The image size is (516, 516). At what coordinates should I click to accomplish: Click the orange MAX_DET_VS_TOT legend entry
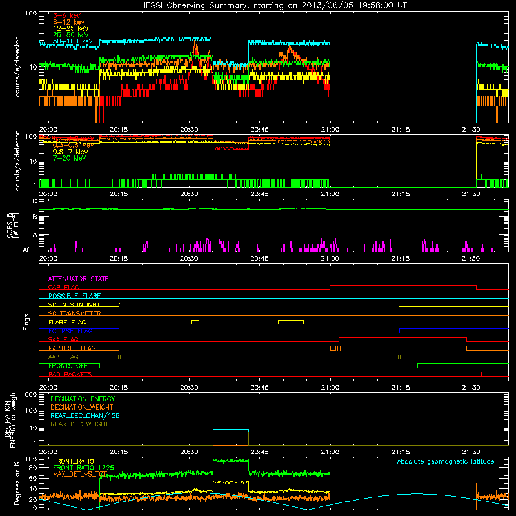coord(80,474)
